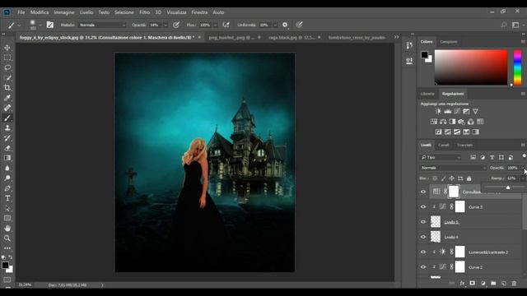This screenshot has height=296, width=527.
Task: Select the Zoom tool
Action: tap(7, 238)
